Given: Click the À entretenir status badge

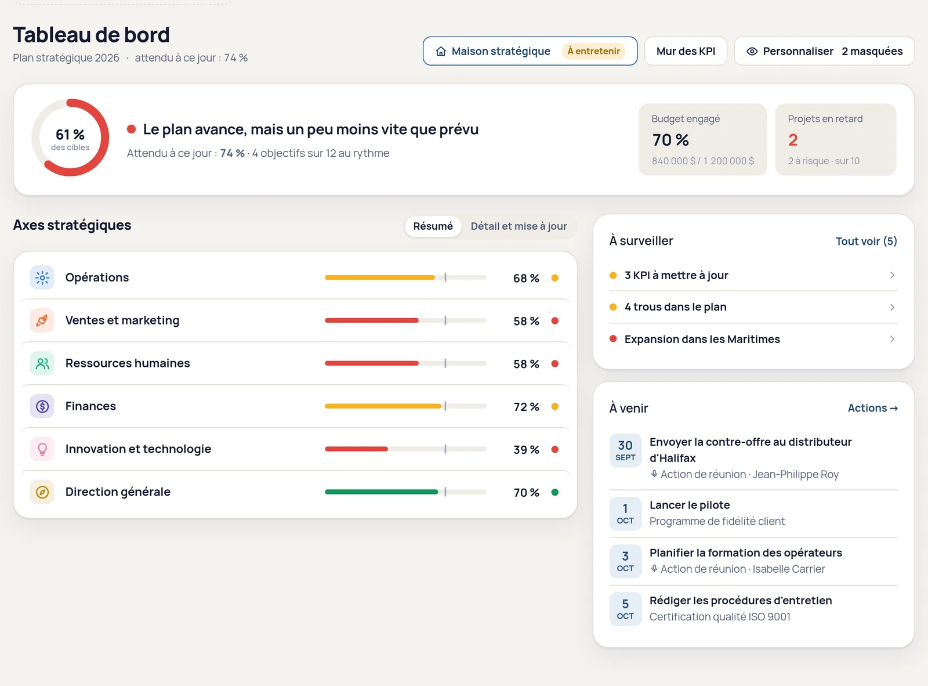Looking at the screenshot, I should click(593, 51).
